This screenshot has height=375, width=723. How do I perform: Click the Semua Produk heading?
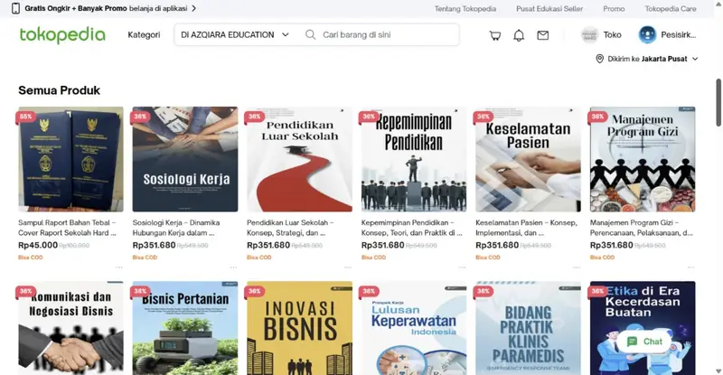click(59, 90)
